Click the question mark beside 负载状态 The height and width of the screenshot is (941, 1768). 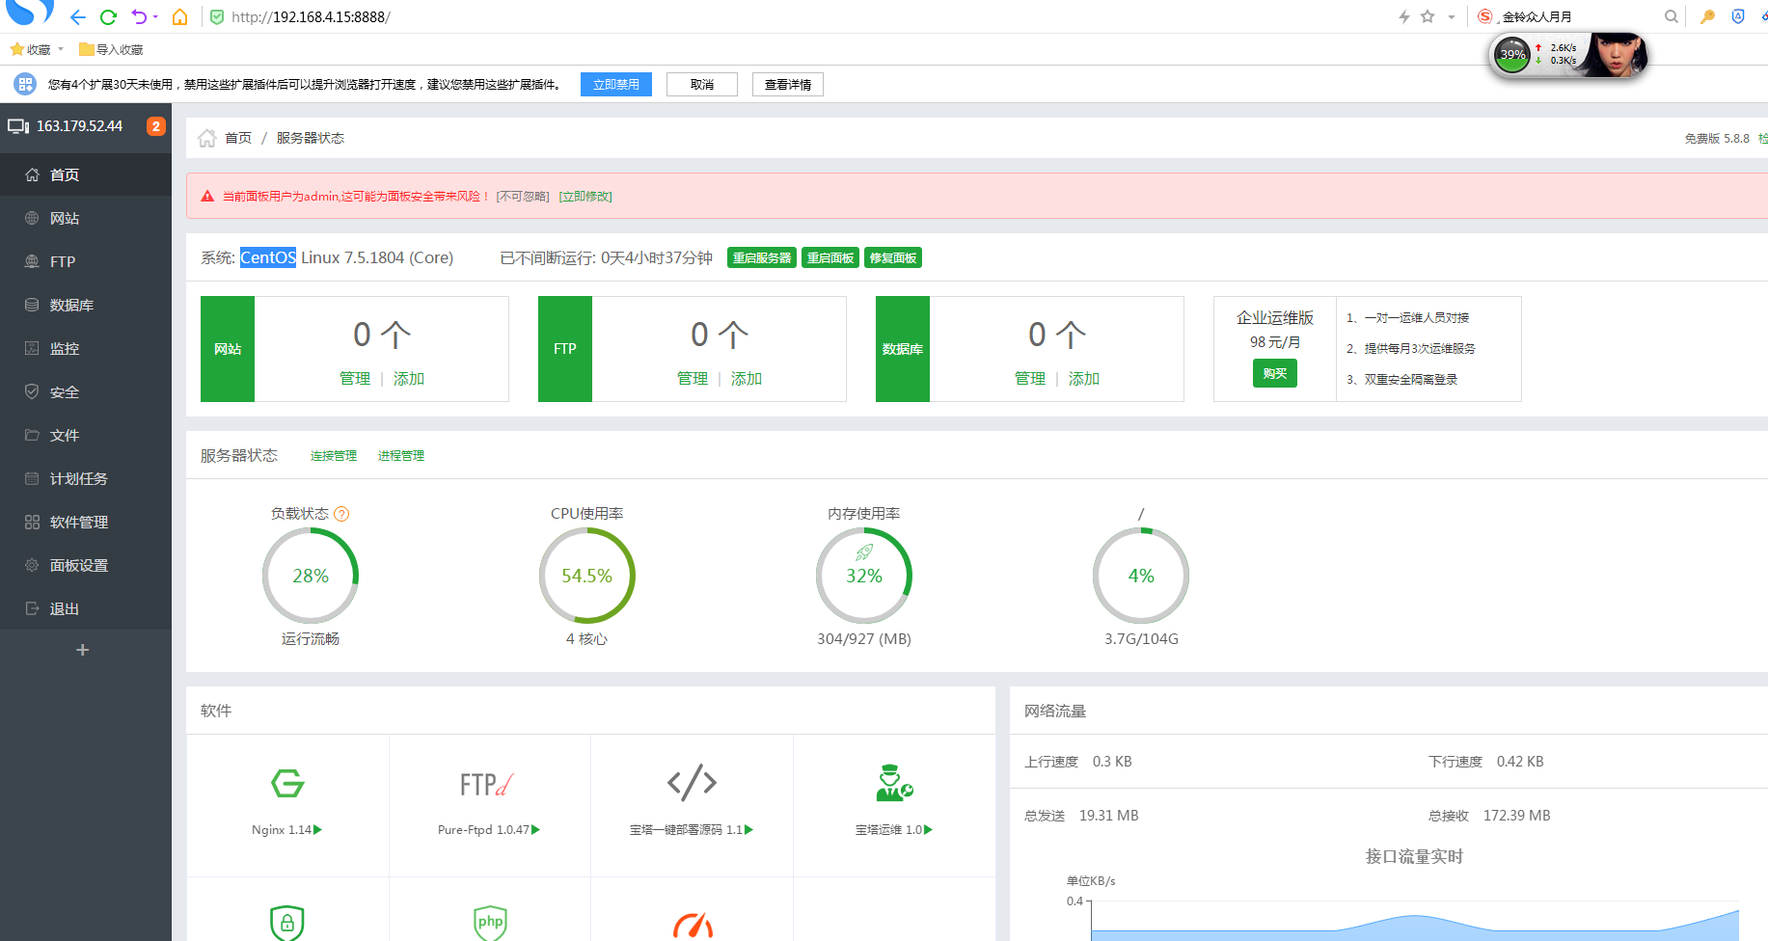(x=341, y=514)
